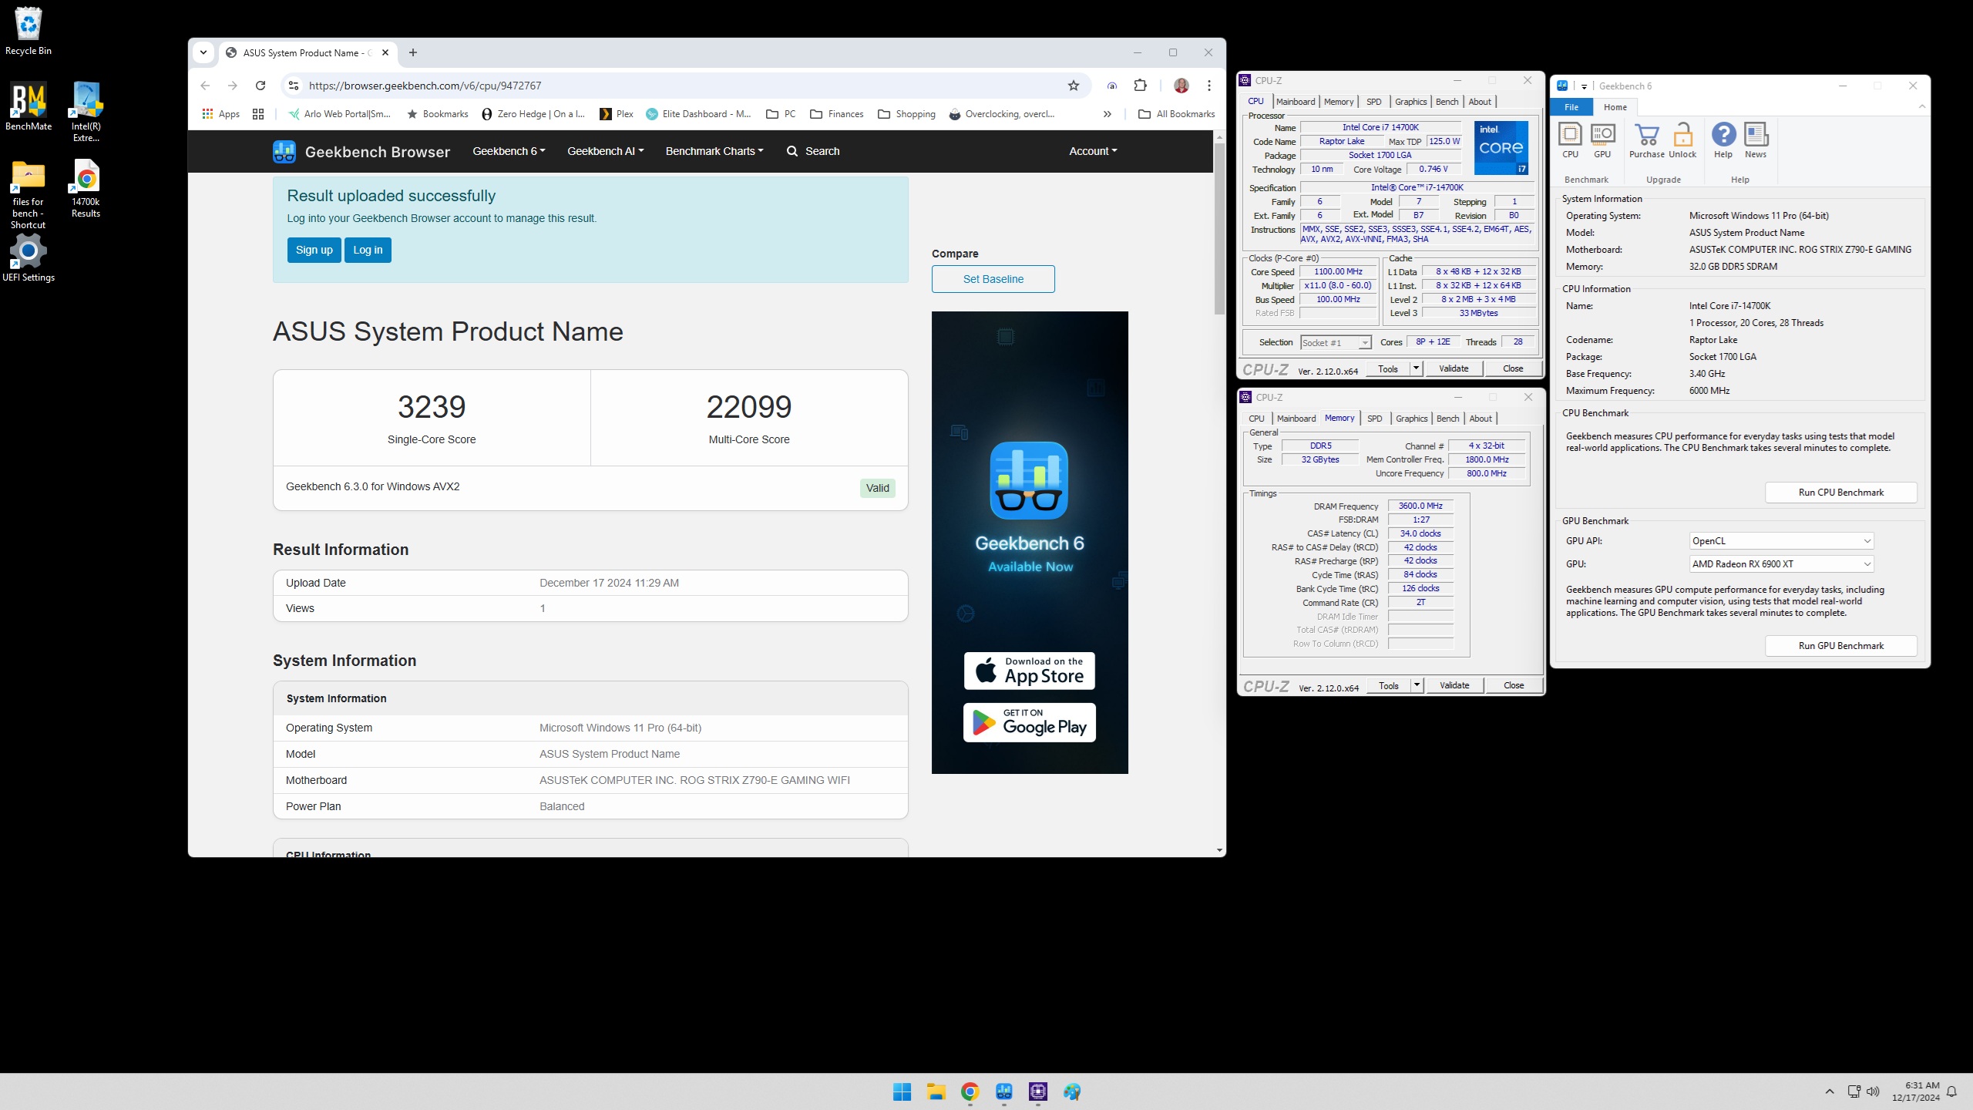1973x1110 pixels.
Task: Click the Download on the App Store badge
Action: (x=1029, y=671)
